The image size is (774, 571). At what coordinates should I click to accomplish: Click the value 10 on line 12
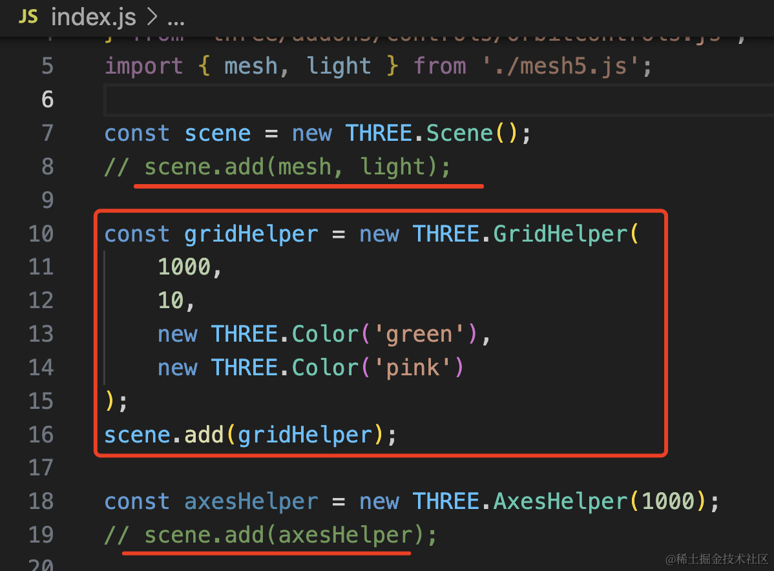tap(171, 300)
